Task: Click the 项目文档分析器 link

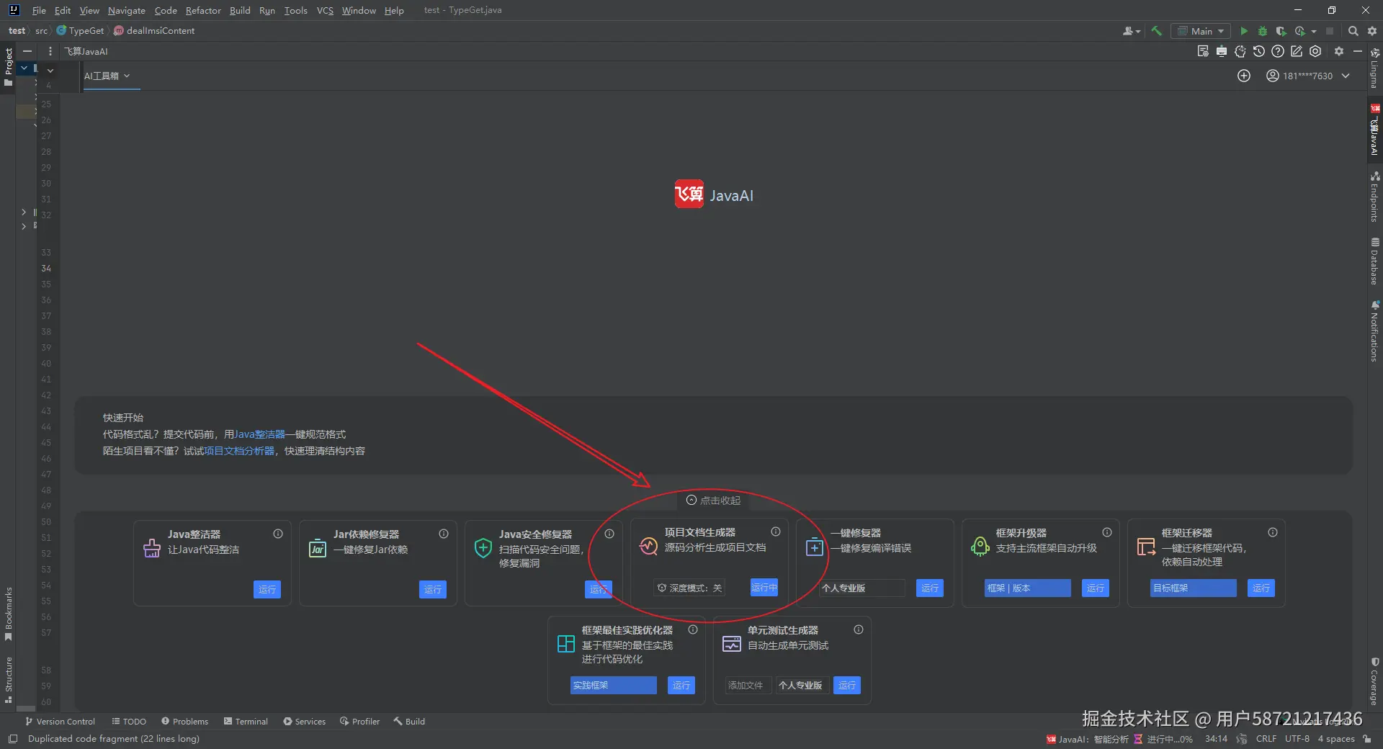Action: point(239,451)
